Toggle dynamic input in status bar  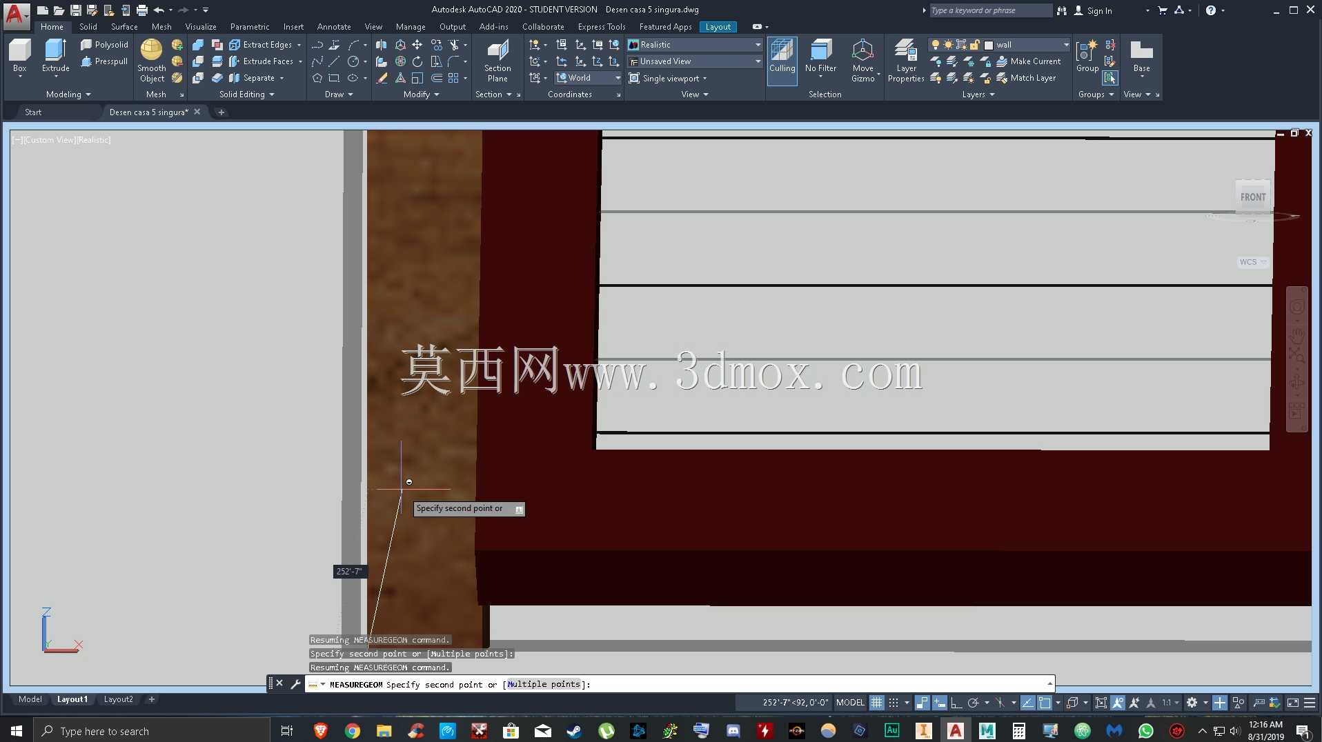(x=939, y=703)
